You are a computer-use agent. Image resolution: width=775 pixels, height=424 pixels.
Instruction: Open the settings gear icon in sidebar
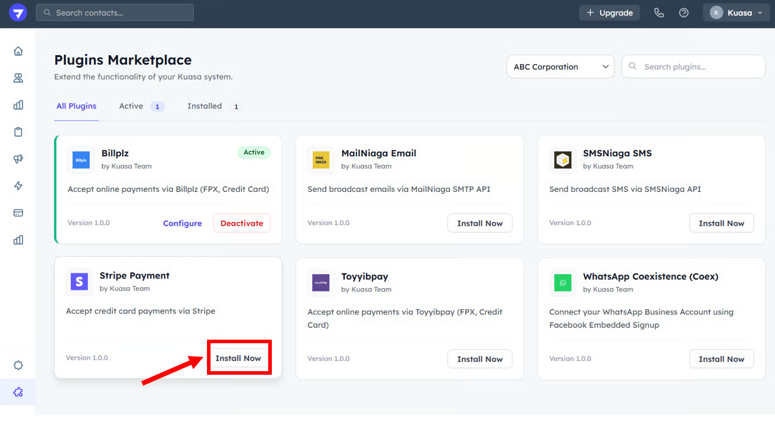click(18, 365)
